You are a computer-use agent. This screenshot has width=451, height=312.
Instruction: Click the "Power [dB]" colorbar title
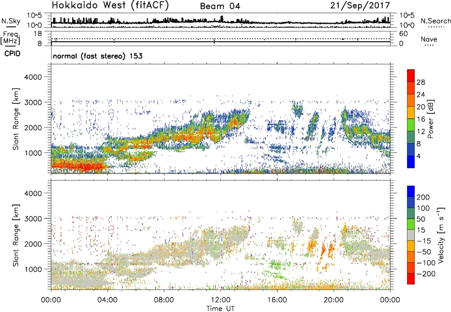pyautogui.click(x=430, y=119)
